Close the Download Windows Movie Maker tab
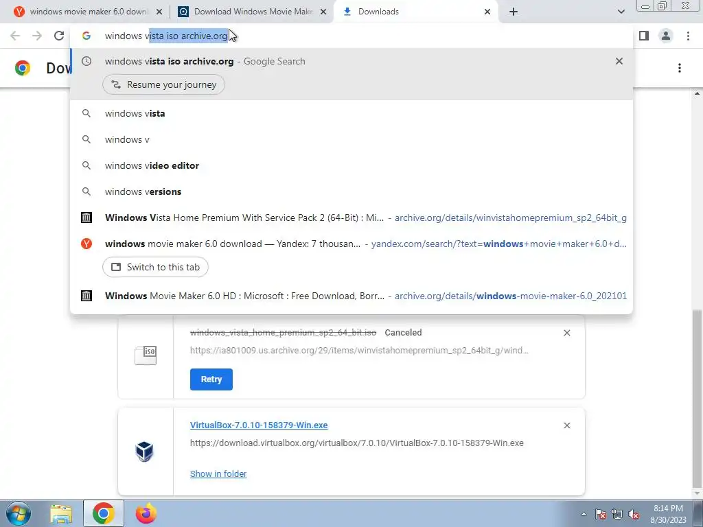This screenshot has height=527, width=703. (x=323, y=12)
